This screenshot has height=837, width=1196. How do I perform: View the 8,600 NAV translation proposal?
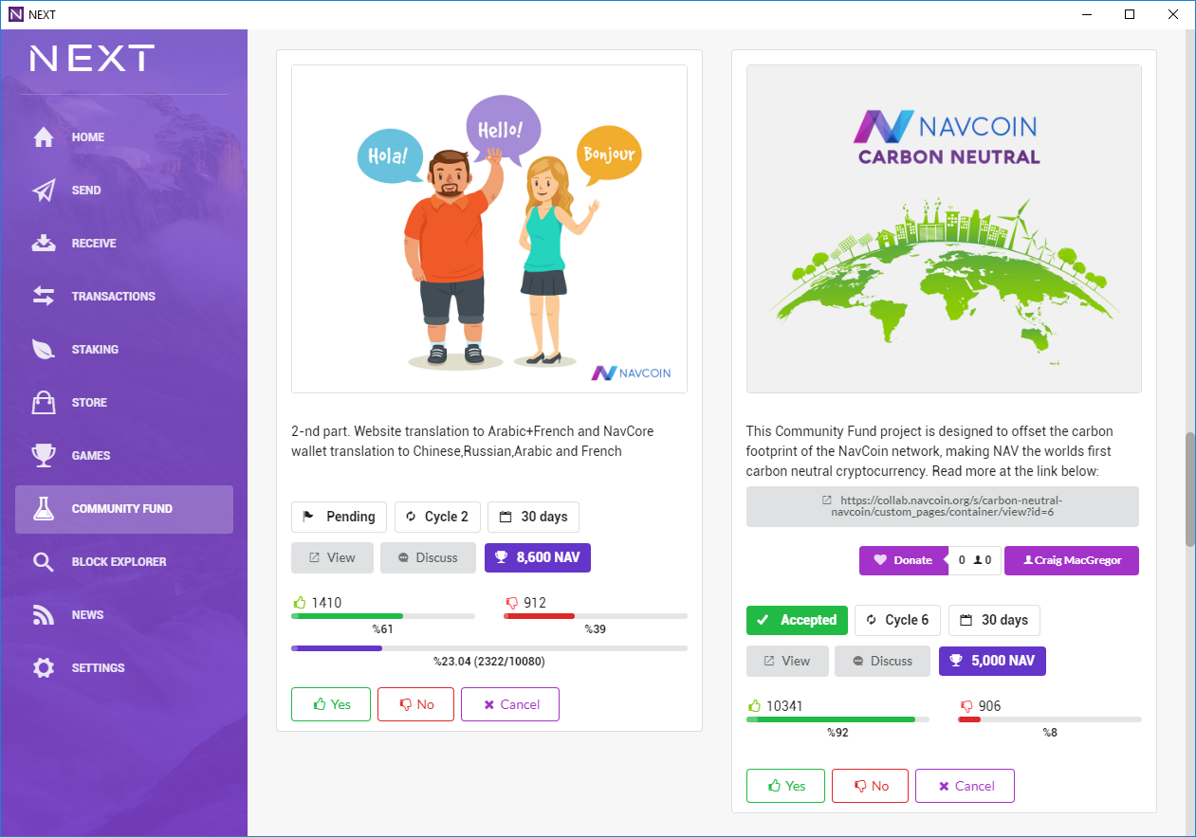332,557
